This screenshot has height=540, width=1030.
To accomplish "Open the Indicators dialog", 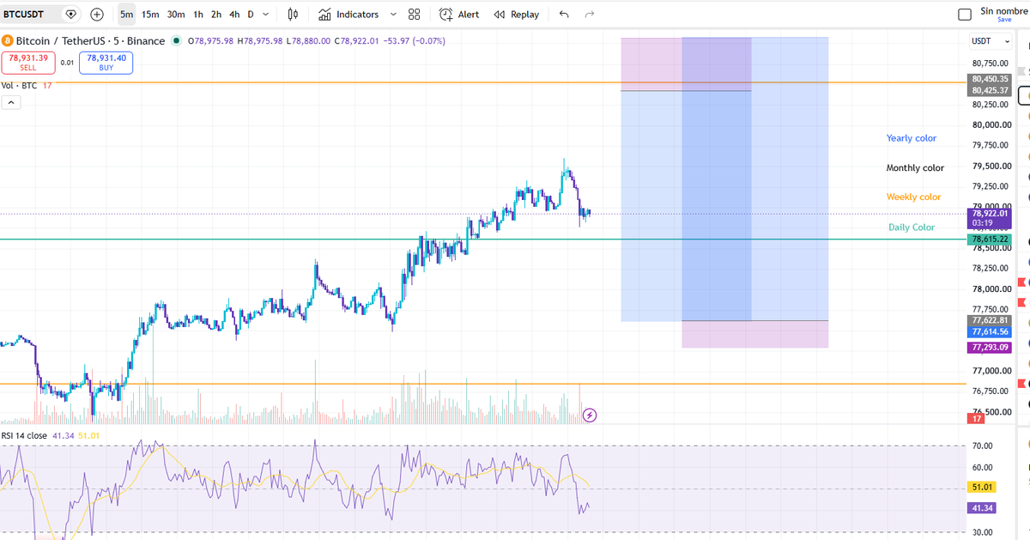I will tap(348, 15).
